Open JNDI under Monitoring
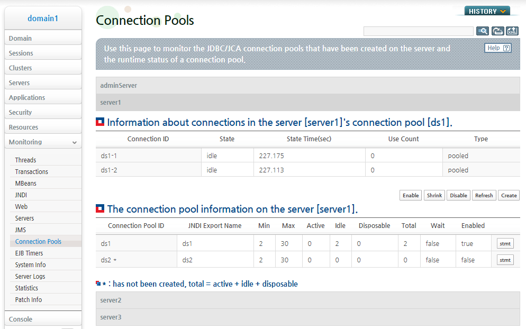 [21, 195]
